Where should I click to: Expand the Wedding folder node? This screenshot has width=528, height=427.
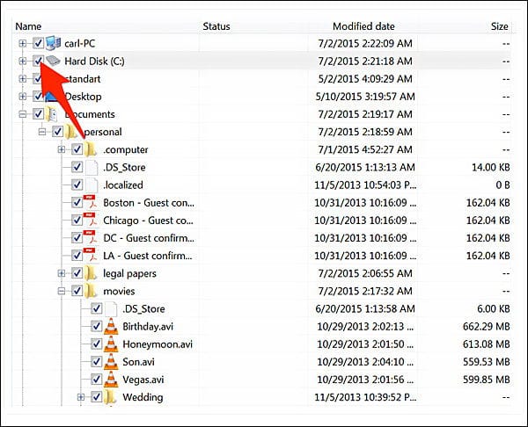click(81, 397)
